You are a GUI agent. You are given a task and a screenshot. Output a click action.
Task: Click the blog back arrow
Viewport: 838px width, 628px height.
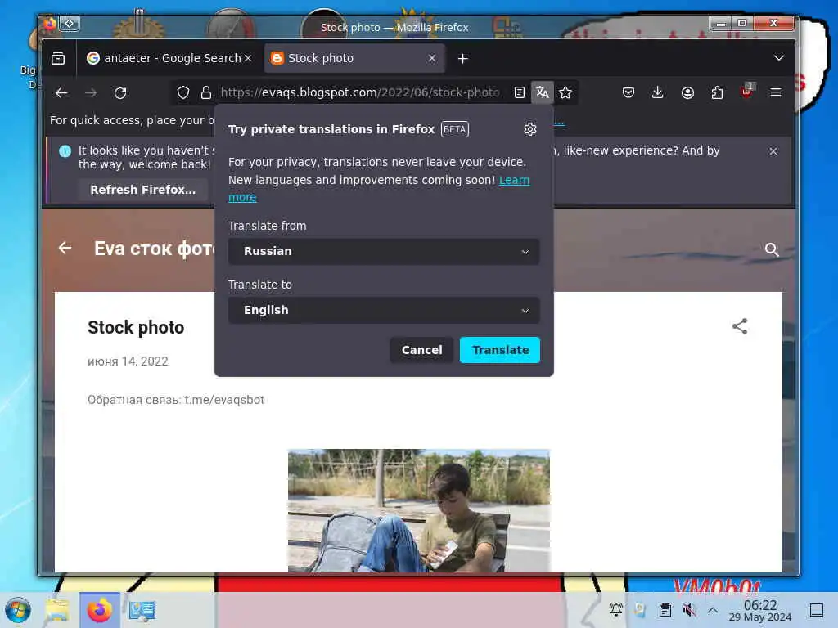coord(65,248)
